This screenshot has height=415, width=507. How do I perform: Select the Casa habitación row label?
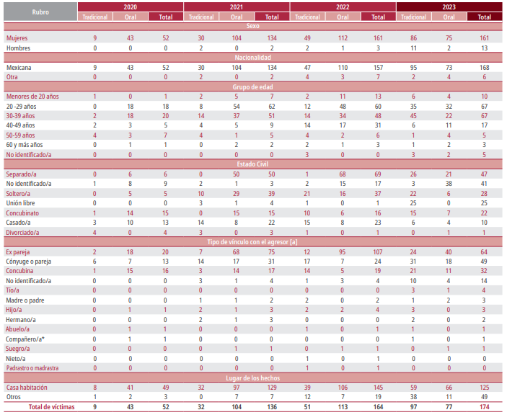(28, 387)
